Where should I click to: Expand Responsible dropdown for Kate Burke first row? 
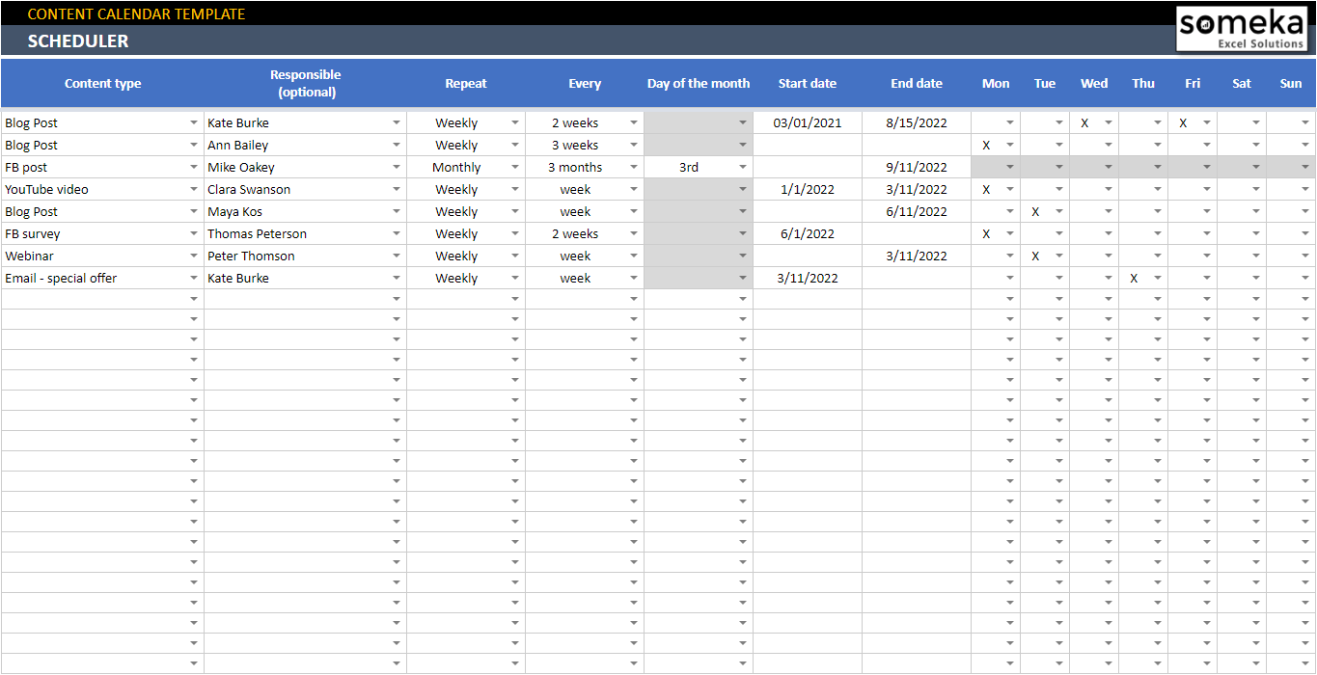click(x=397, y=123)
